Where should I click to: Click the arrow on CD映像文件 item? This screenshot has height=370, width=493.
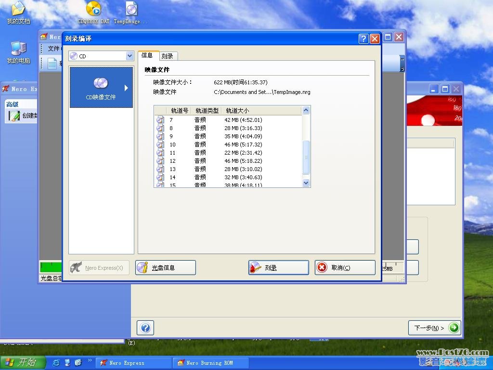[x=126, y=88]
